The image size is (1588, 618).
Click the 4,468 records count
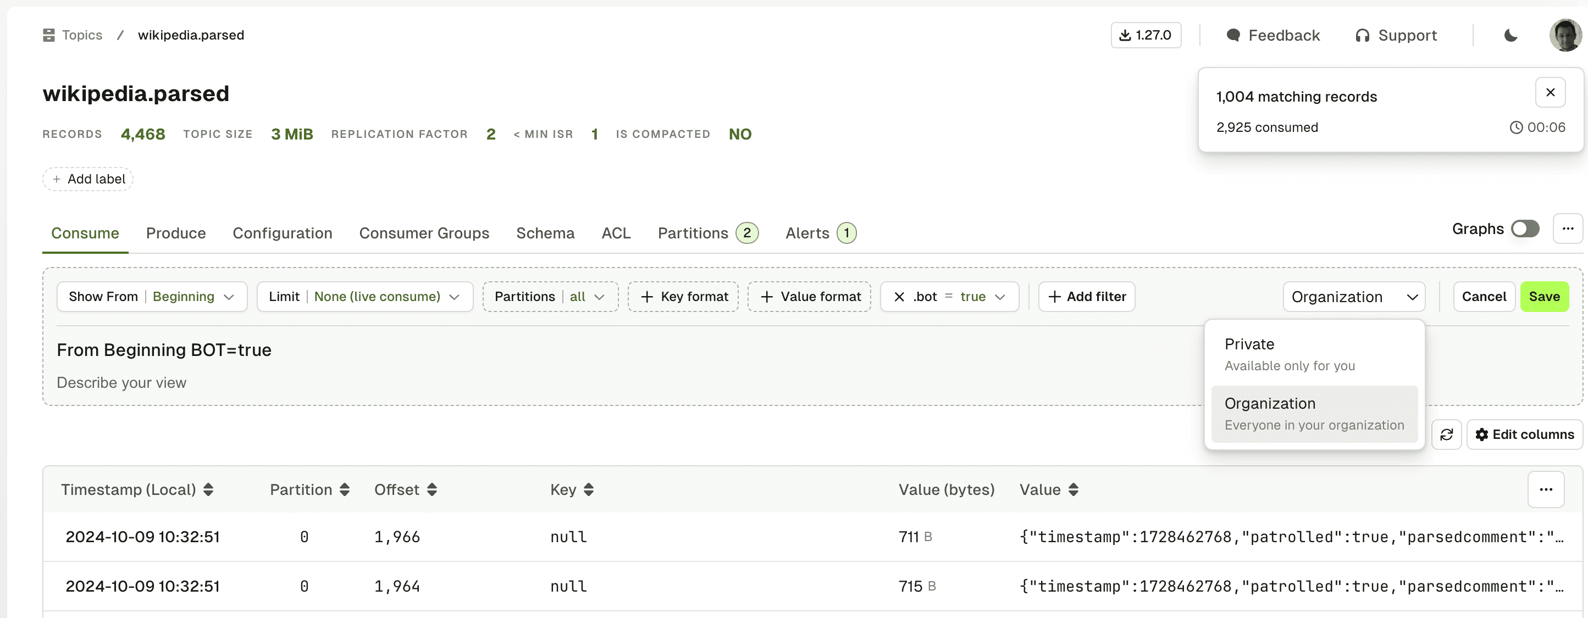coord(143,133)
